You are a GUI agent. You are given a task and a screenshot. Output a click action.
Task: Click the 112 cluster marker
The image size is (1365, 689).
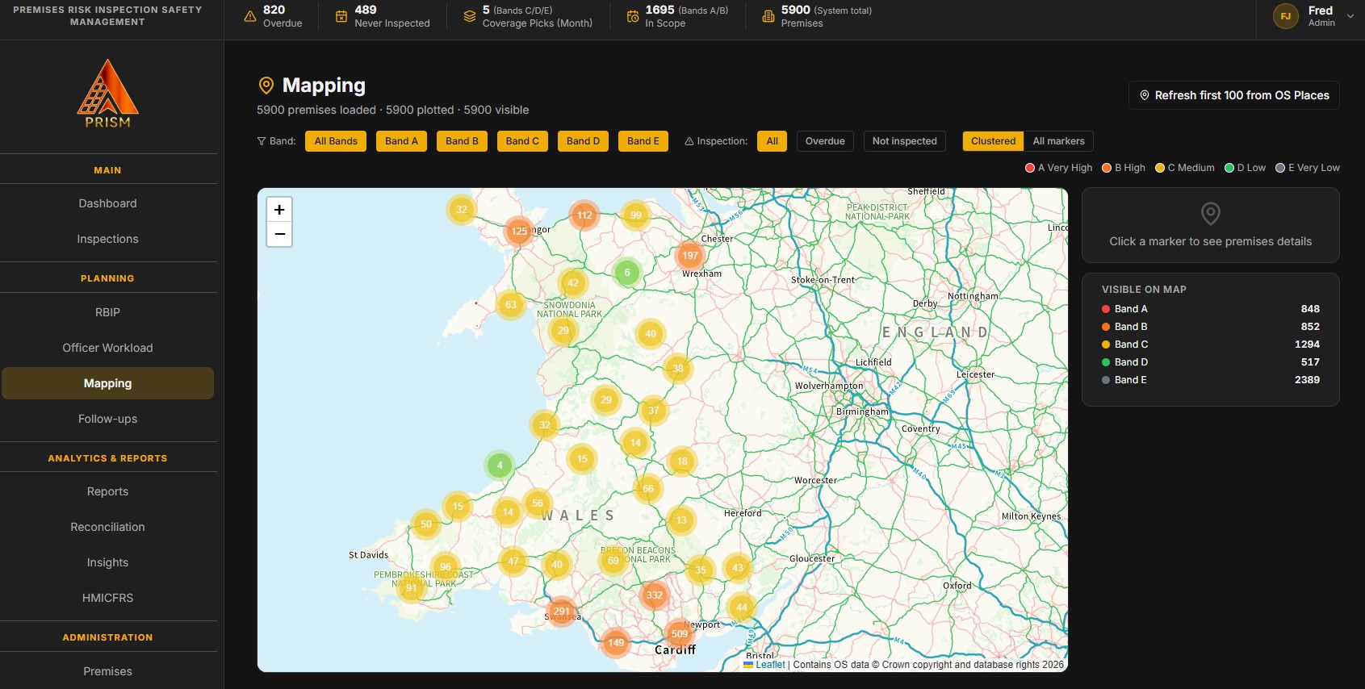[x=584, y=215]
